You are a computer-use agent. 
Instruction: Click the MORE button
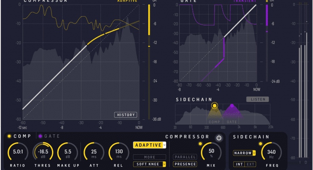tap(149, 157)
